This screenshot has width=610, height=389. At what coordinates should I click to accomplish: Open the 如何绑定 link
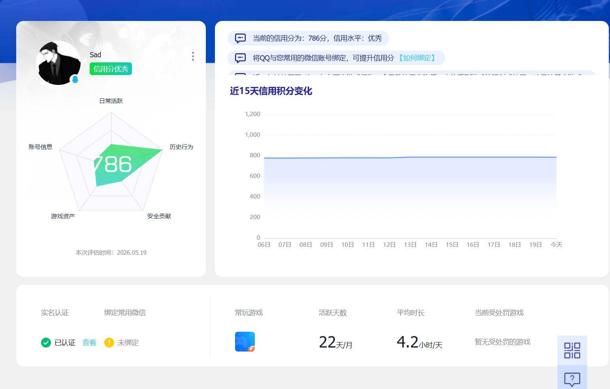point(417,58)
